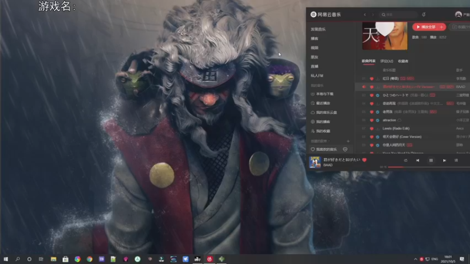Click the listen-to-identify microphone icon
This screenshot has height=264, width=470.
(424, 14)
